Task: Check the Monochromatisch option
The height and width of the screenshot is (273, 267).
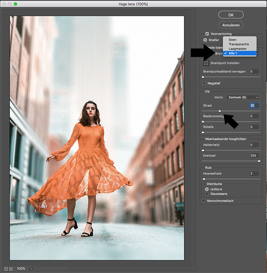Action: click(x=204, y=201)
